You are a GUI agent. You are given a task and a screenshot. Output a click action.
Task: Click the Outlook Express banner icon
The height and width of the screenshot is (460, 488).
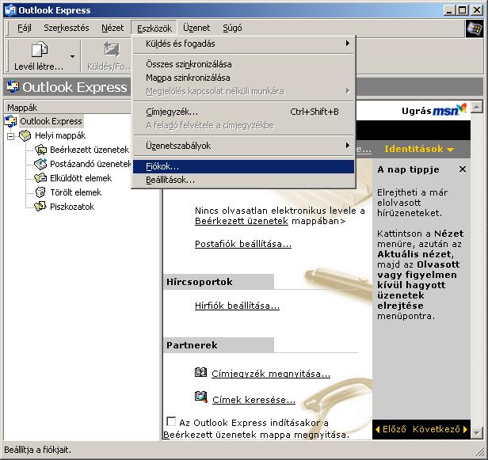point(13,86)
